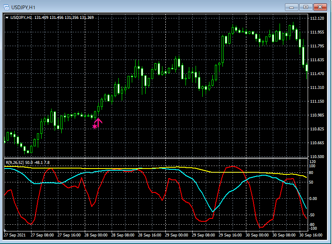332x244 pixels.
Task: Click the 111.470 price scale label
Action: 317,74
